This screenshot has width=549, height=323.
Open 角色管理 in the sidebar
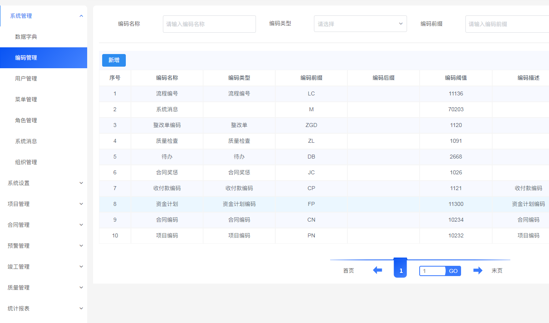click(43, 120)
